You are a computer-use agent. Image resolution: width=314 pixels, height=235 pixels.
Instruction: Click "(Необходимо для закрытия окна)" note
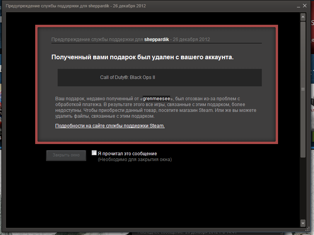(135, 160)
